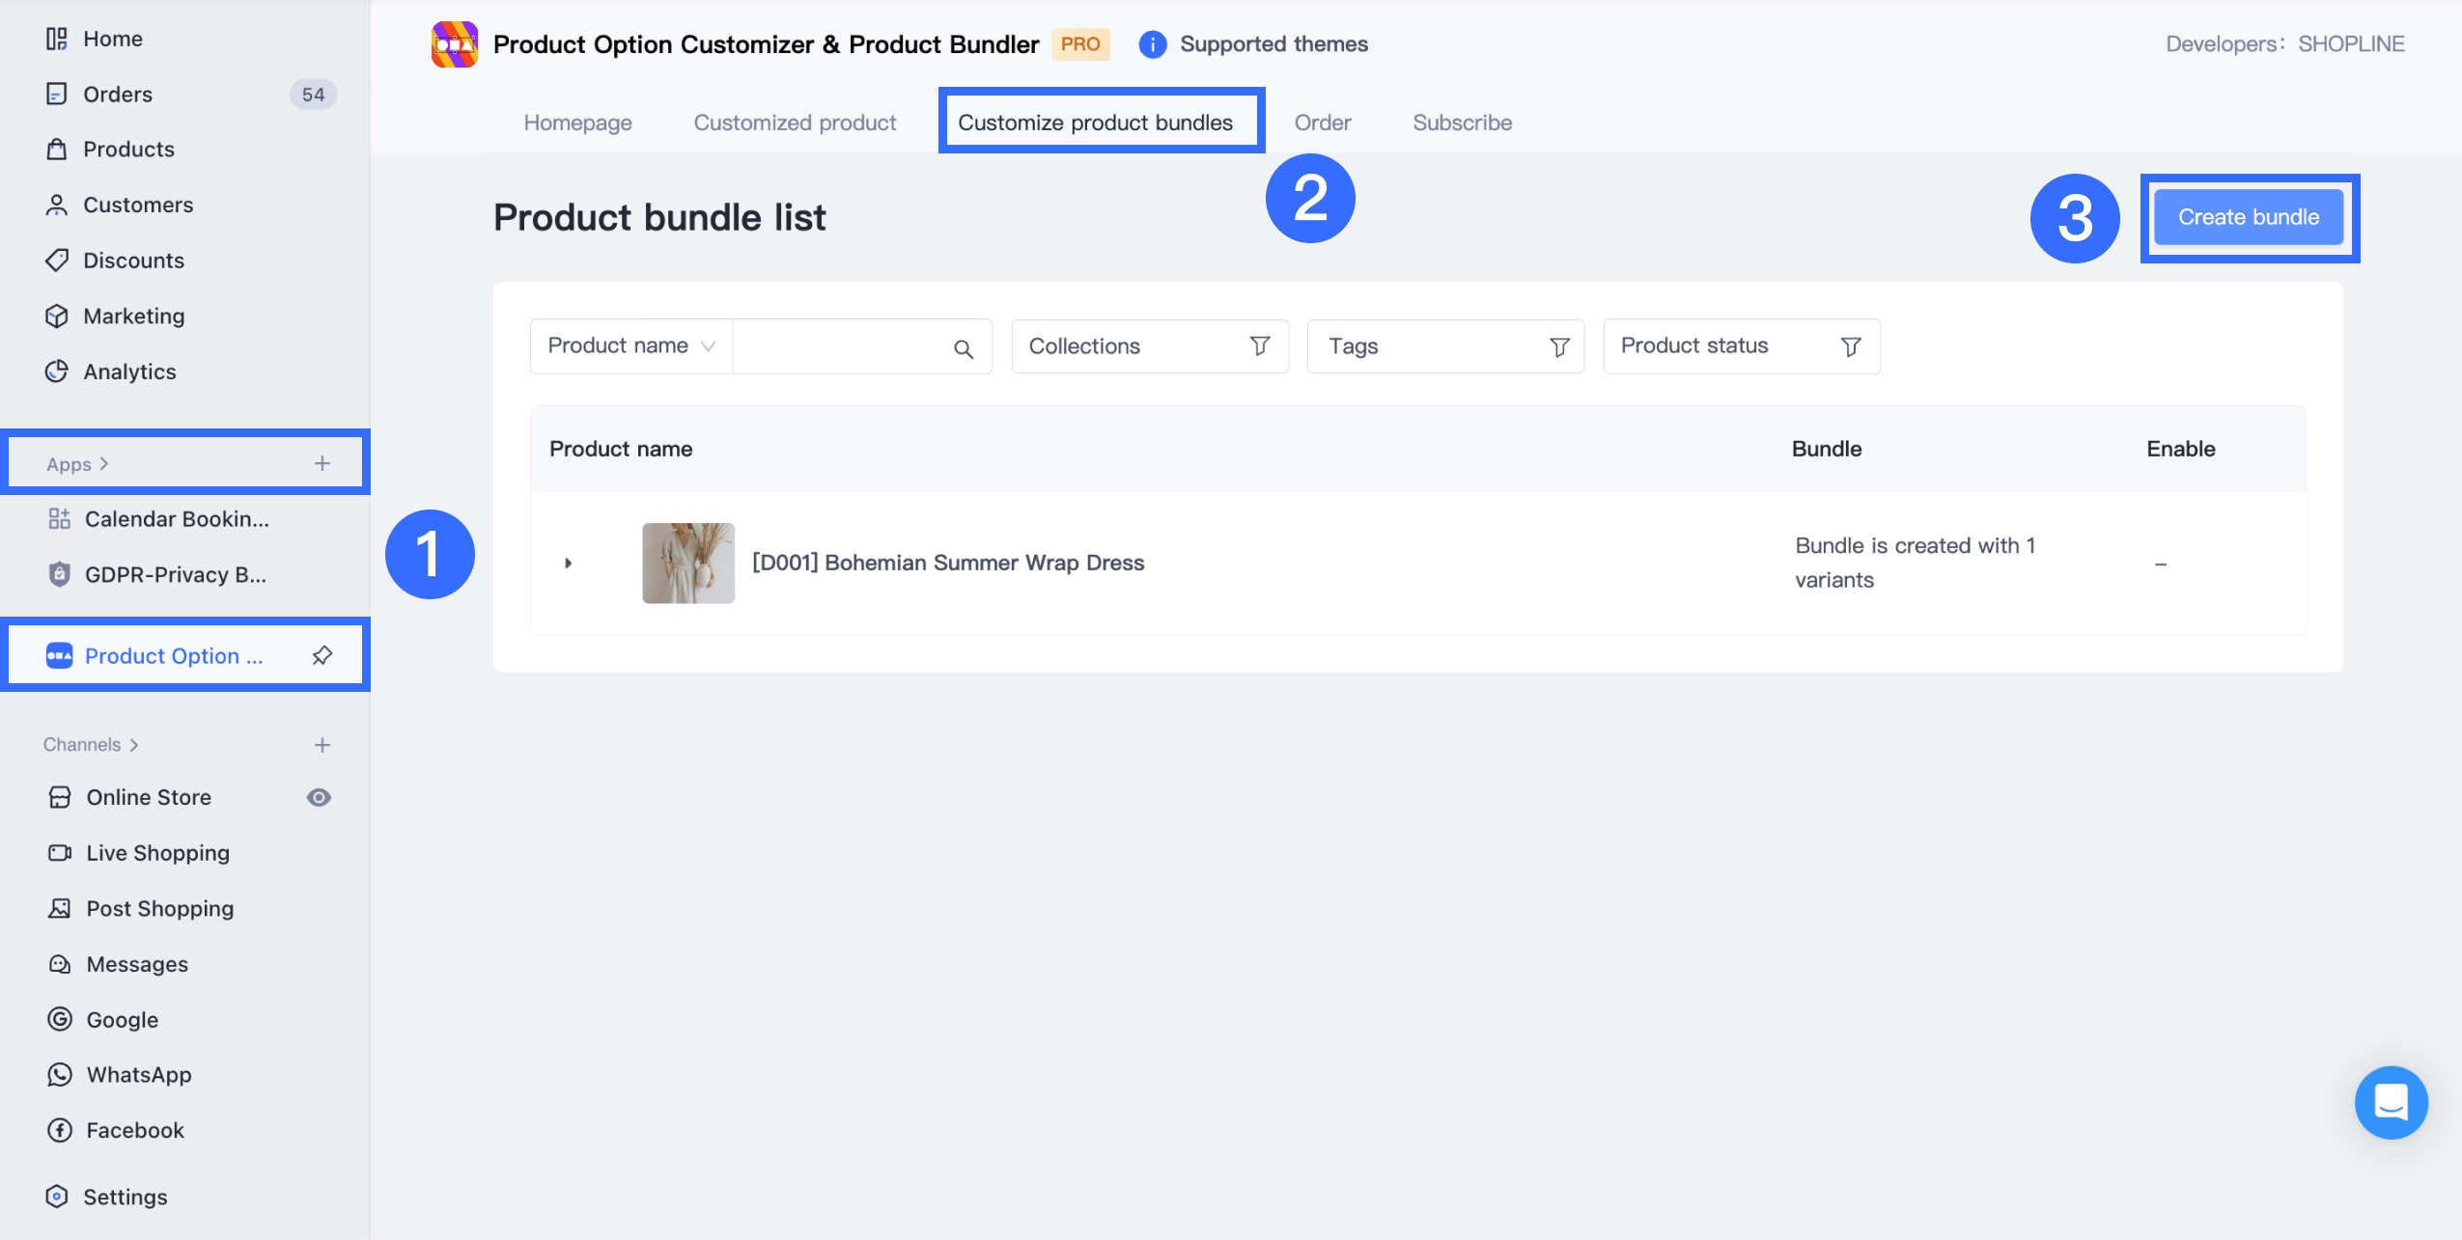This screenshot has height=1240, width=2462.
Task: Preview Online Store with eye icon
Action: click(319, 797)
